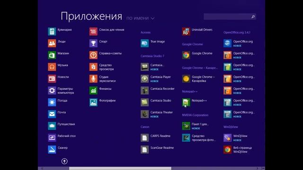Launch the Люди app icon
The width and height of the screenshot is (303, 170).
pyautogui.click(x=52, y=43)
